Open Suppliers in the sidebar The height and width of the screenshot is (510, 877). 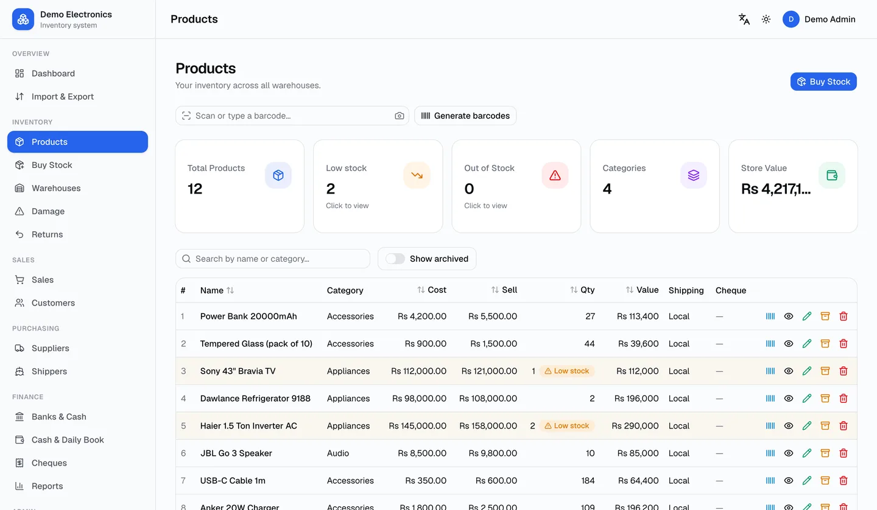click(x=77, y=349)
